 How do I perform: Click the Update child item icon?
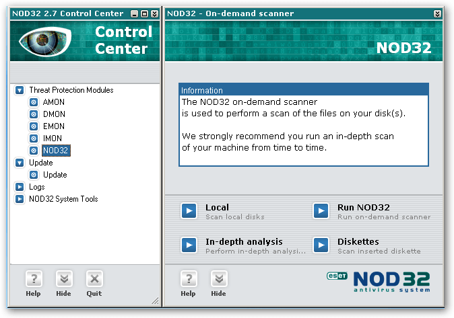(x=34, y=175)
